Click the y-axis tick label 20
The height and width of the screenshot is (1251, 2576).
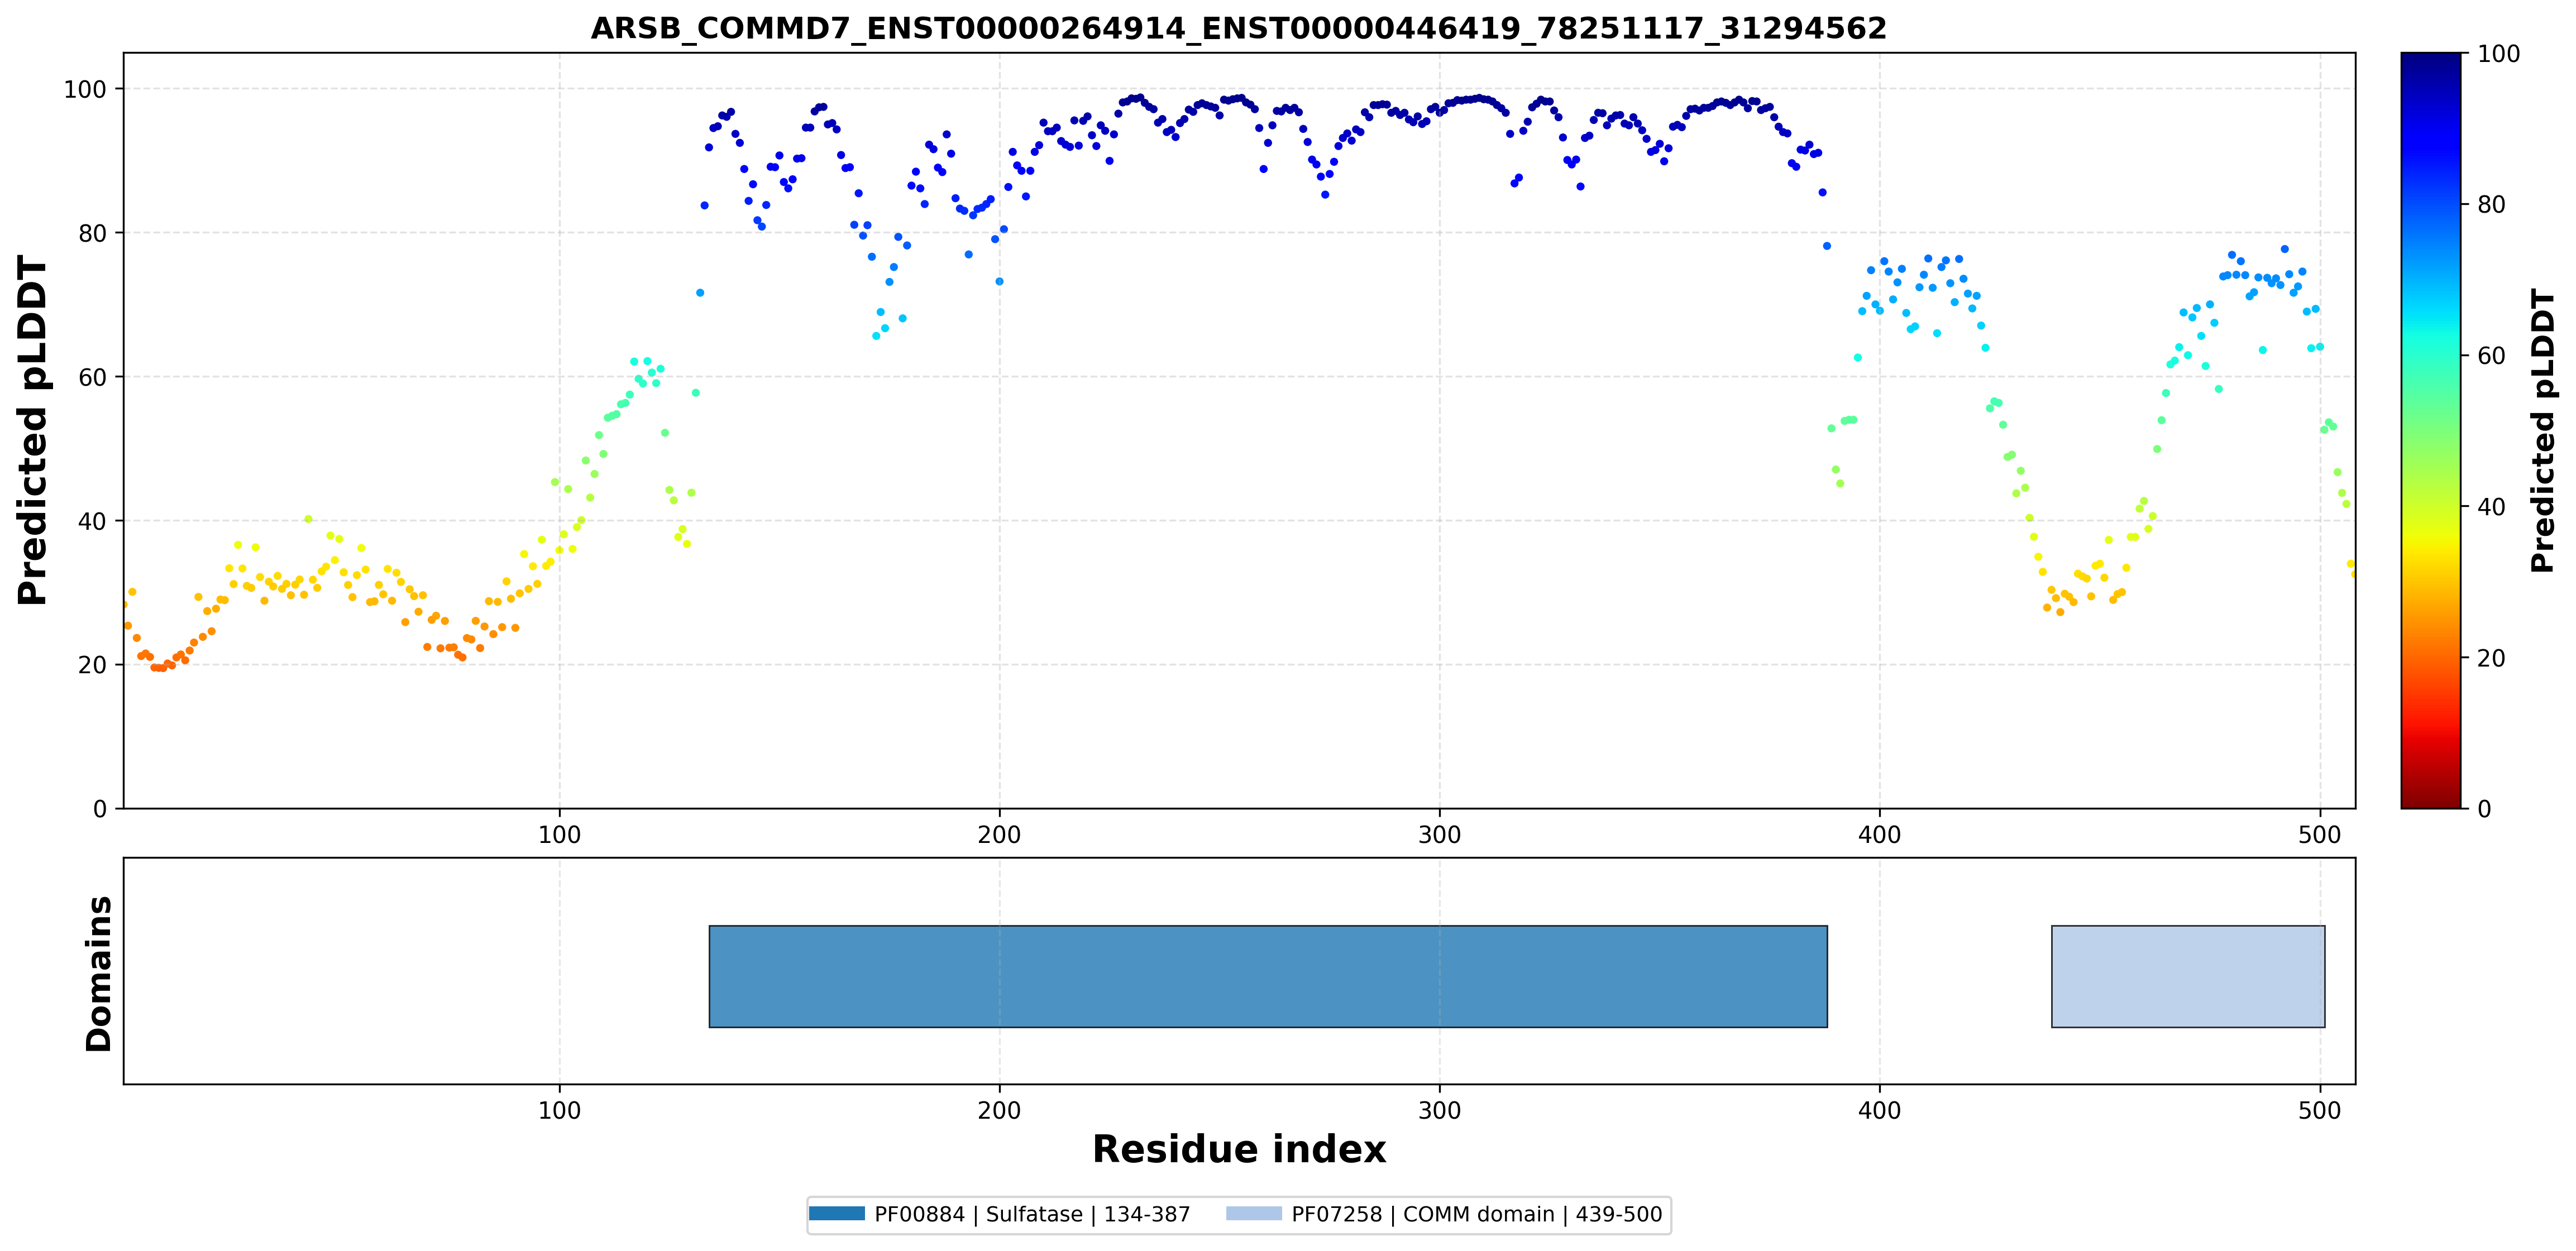(92, 665)
